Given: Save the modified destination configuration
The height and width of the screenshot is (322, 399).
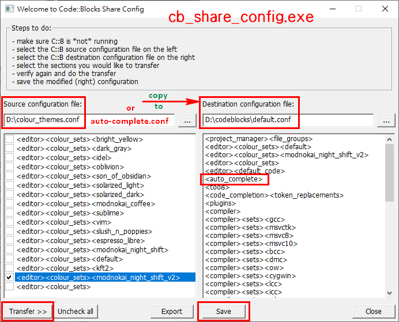Looking at the screenshot, I should pyautogui.click(x=224, y=312).
